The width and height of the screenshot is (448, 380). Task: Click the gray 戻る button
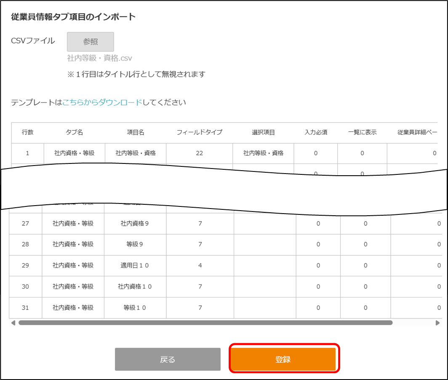[x=168, y=359]
